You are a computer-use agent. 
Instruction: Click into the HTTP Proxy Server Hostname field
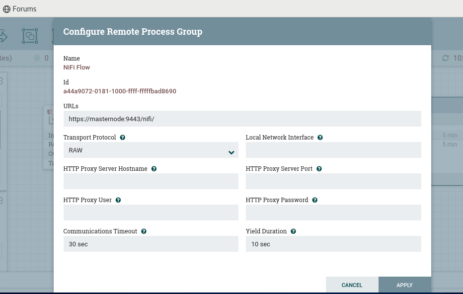tap(151, 181)
